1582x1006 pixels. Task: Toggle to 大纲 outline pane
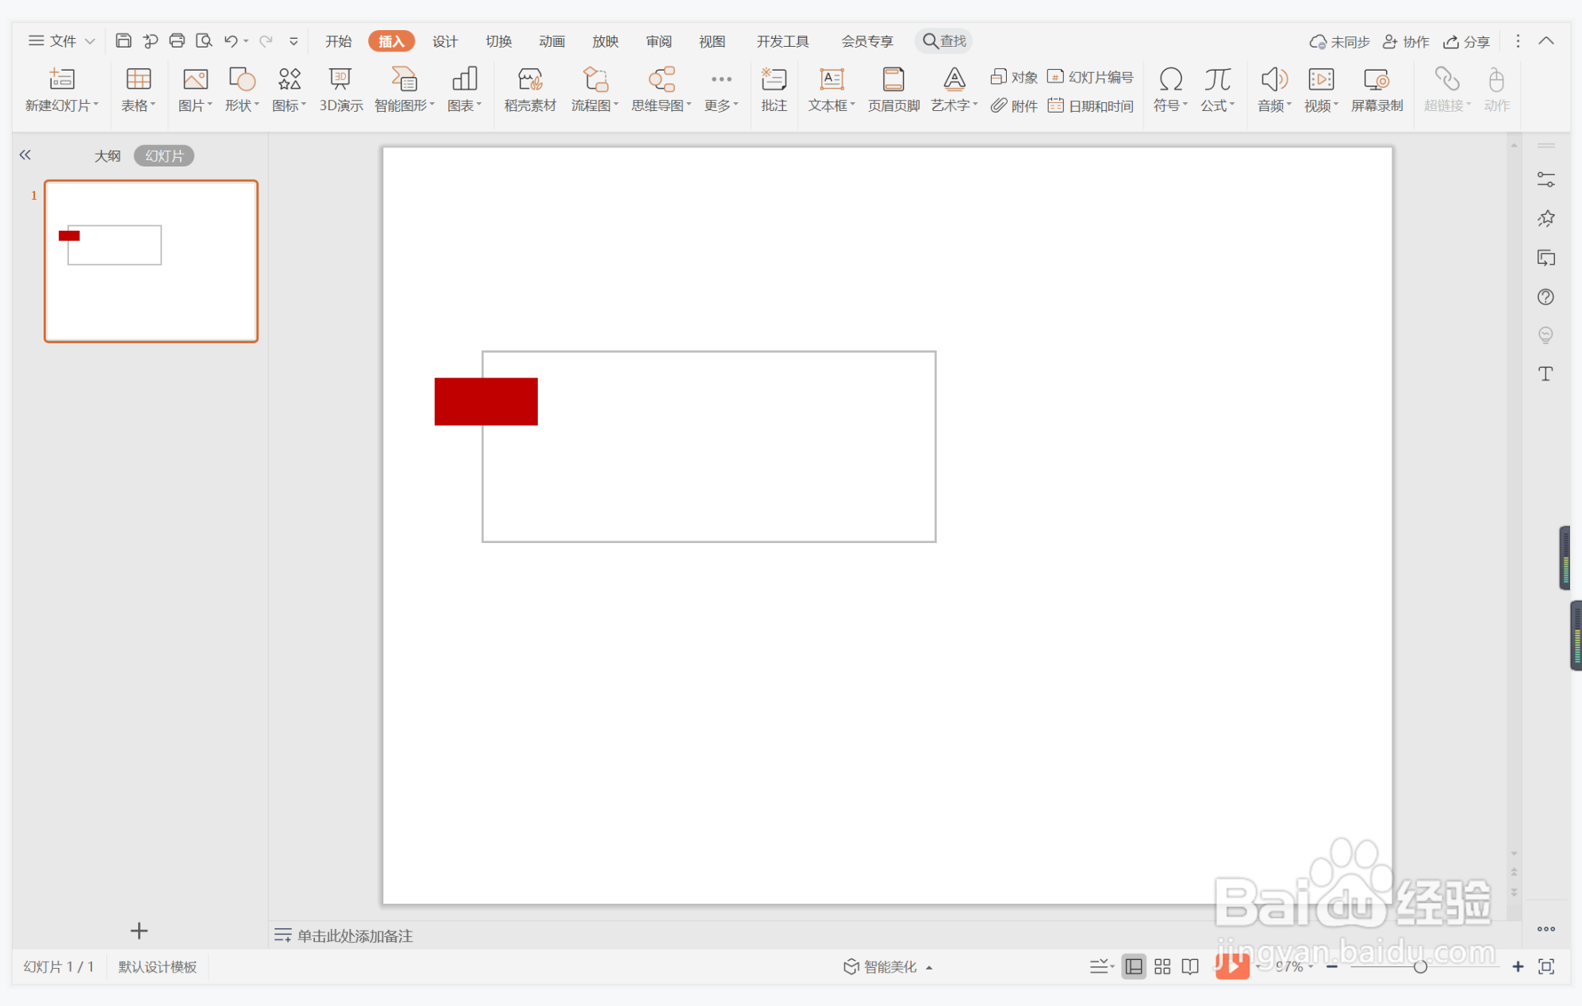coord(107,155)
